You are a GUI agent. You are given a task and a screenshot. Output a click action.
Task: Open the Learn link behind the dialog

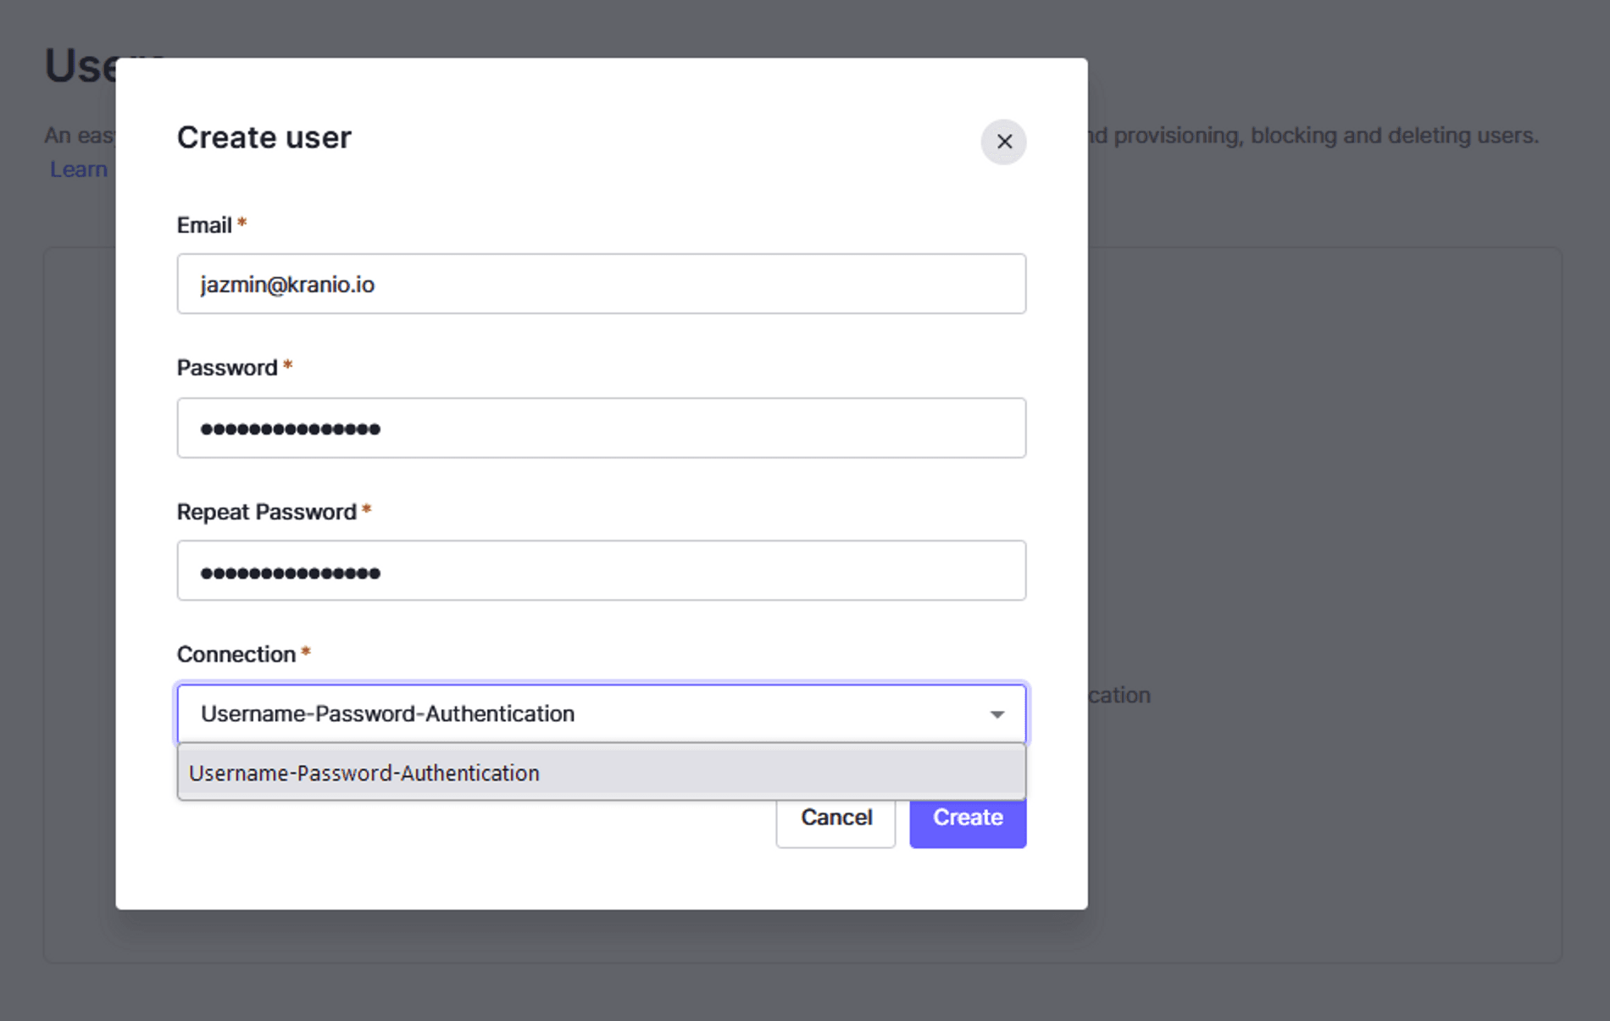79,169
